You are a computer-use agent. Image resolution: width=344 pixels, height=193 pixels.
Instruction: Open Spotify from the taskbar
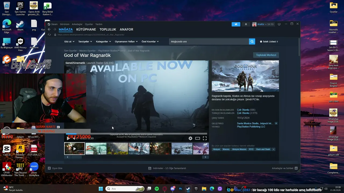coord(157,189)
